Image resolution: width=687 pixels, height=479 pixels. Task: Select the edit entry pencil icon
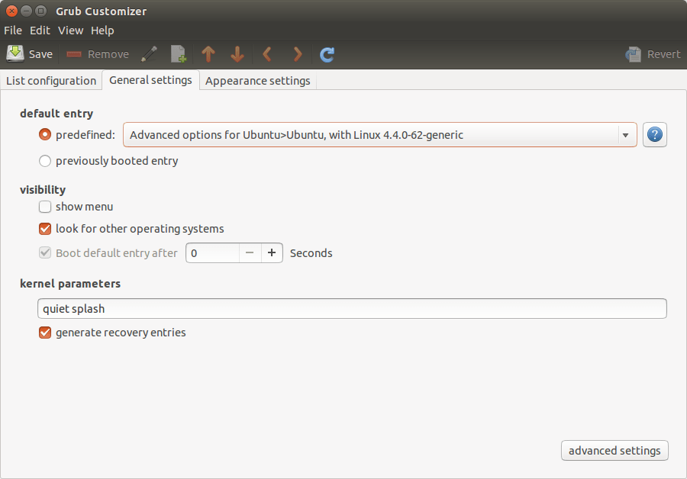pyautogui.click(x=149, y=53)
